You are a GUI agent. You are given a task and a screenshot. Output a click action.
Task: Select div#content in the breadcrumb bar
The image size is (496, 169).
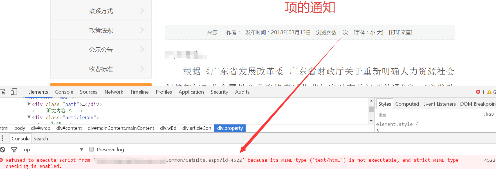pos(69,128)
